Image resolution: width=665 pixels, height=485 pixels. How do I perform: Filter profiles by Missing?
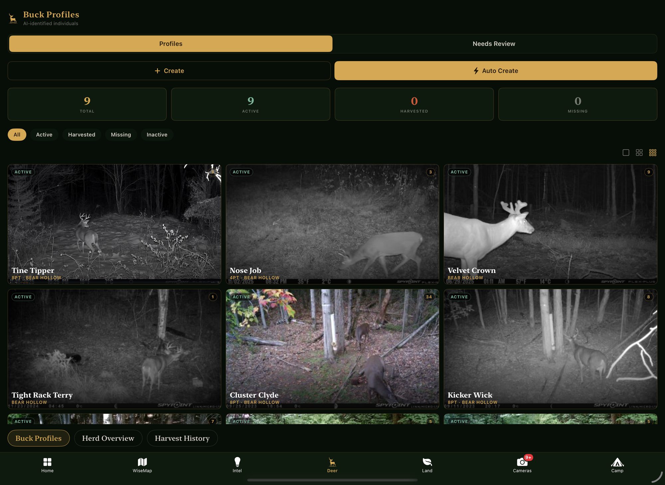(x=121, y=135)
